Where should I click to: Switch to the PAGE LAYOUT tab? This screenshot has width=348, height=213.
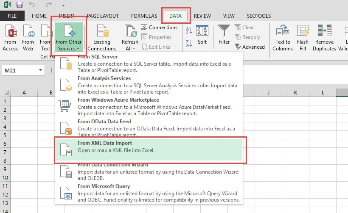[103, 16]
